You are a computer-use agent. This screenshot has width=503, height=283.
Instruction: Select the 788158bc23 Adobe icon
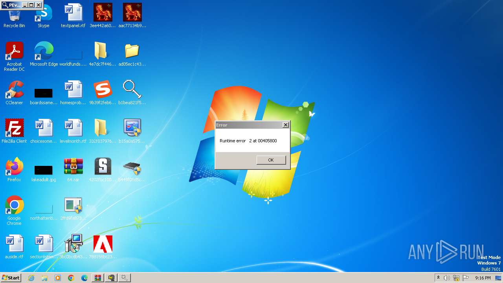point(103,247)
